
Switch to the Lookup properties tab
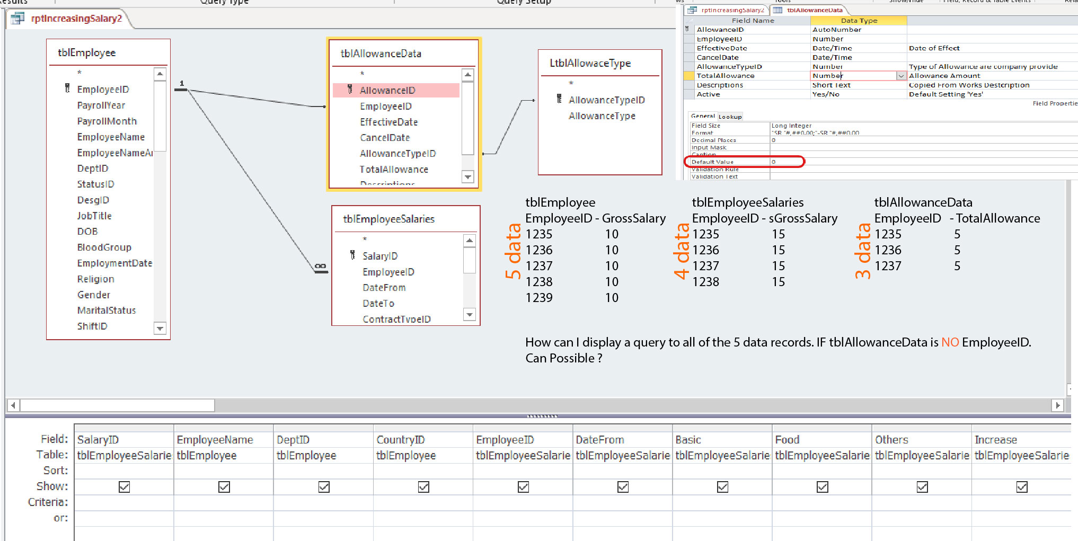click(730, 117)
